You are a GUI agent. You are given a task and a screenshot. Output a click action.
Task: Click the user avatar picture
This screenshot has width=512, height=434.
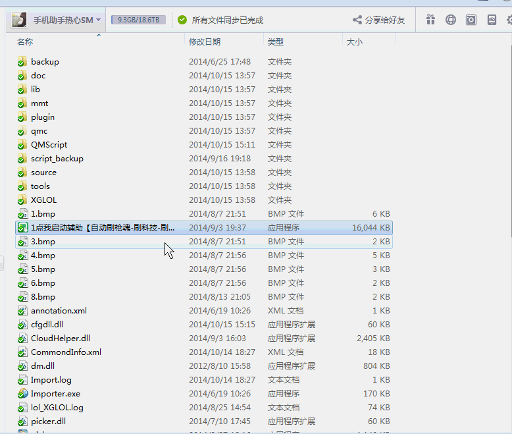click(x=19, y=20)
